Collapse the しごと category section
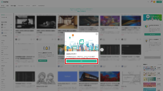 [11, 80]
